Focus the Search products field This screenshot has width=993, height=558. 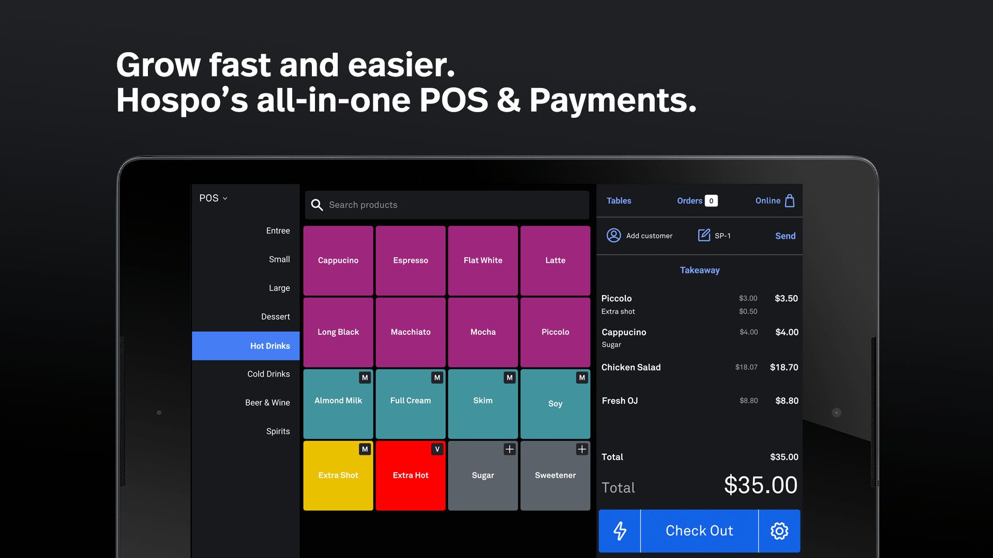coord(447,205)
